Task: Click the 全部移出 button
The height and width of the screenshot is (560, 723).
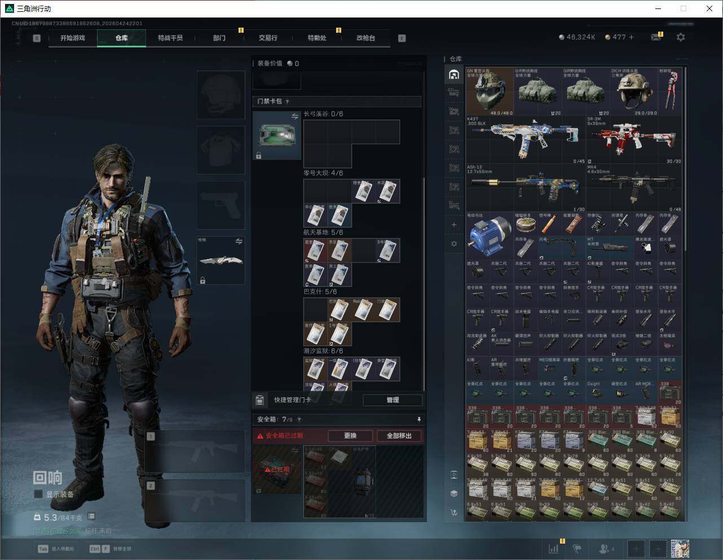Action: (399, 436)
